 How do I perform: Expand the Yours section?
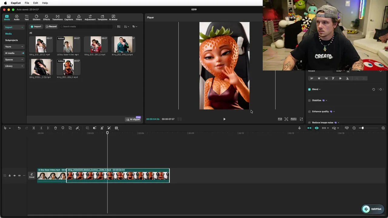[x=14, y=47]
